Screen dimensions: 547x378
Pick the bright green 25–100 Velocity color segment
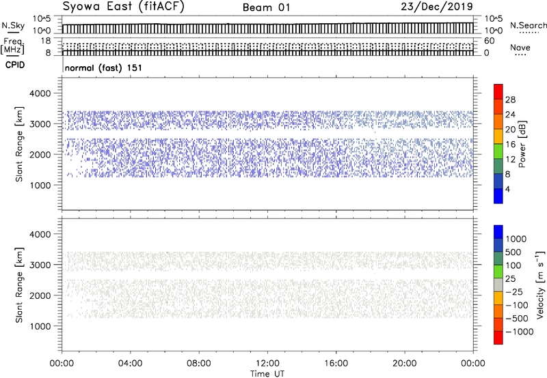(498, 272)
